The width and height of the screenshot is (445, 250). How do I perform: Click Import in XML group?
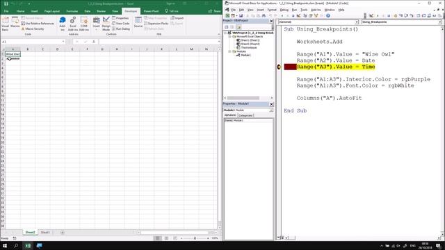pyautogui.click(x=177, y=18)
